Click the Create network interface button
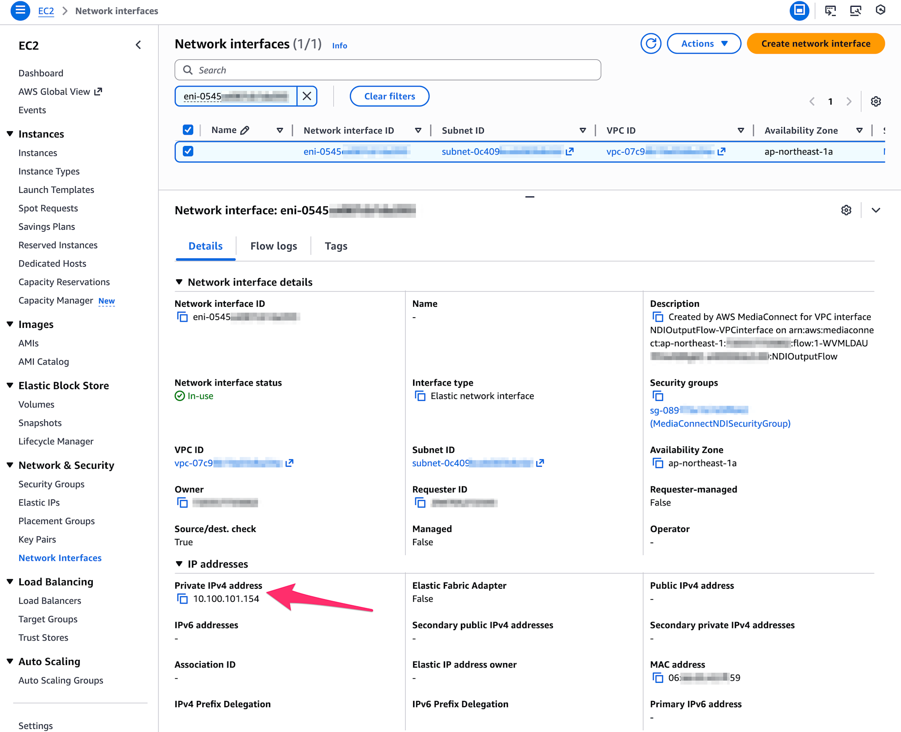 [x=815, y=44]
